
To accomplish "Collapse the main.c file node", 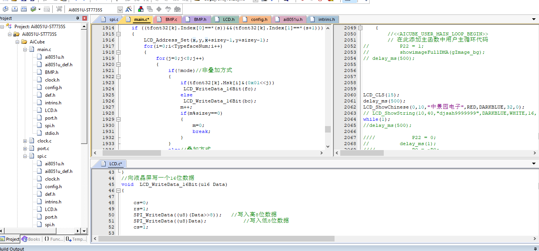I will (x=25, y=50).
